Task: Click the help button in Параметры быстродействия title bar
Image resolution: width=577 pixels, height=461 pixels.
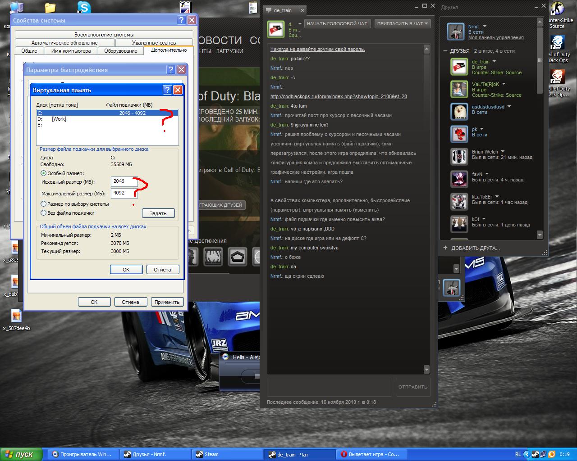Action: pos(171,69)
